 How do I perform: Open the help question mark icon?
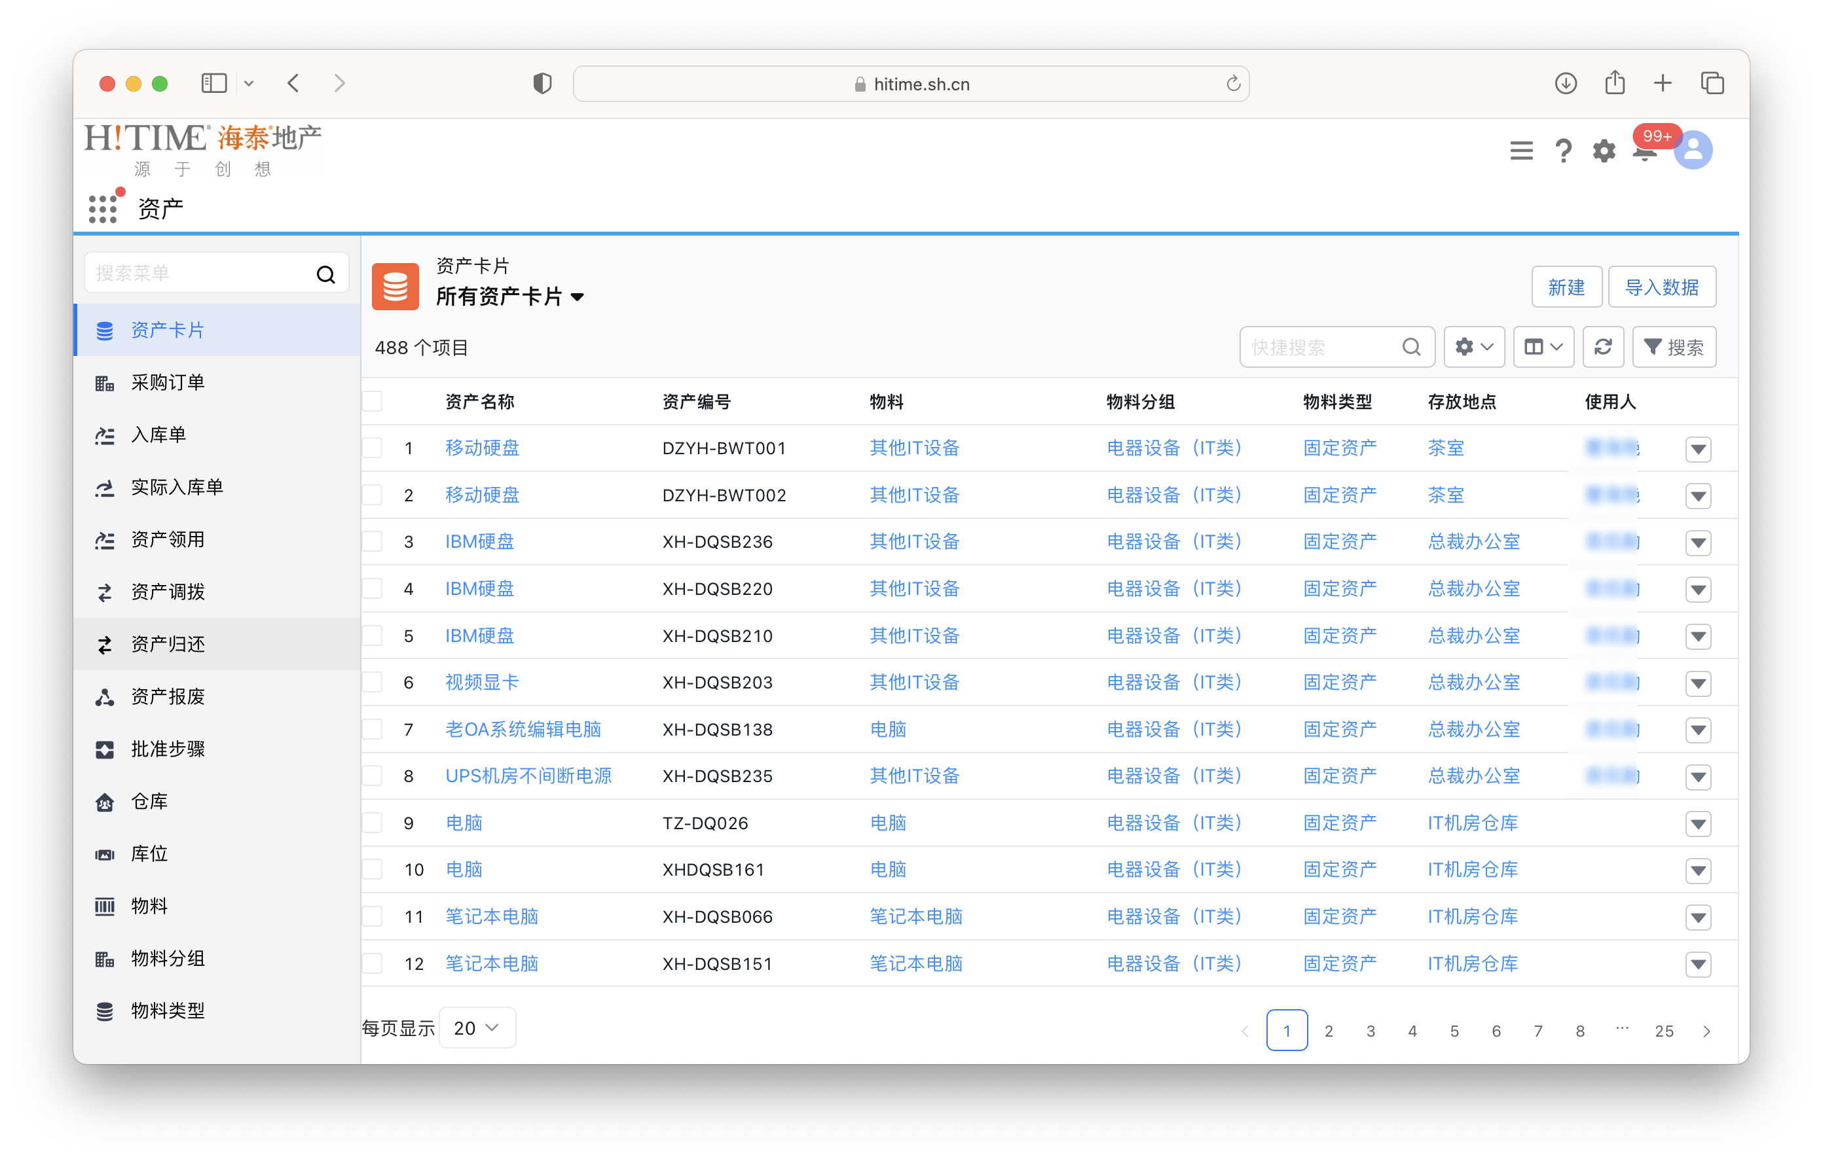click(x=1562, y=151)
